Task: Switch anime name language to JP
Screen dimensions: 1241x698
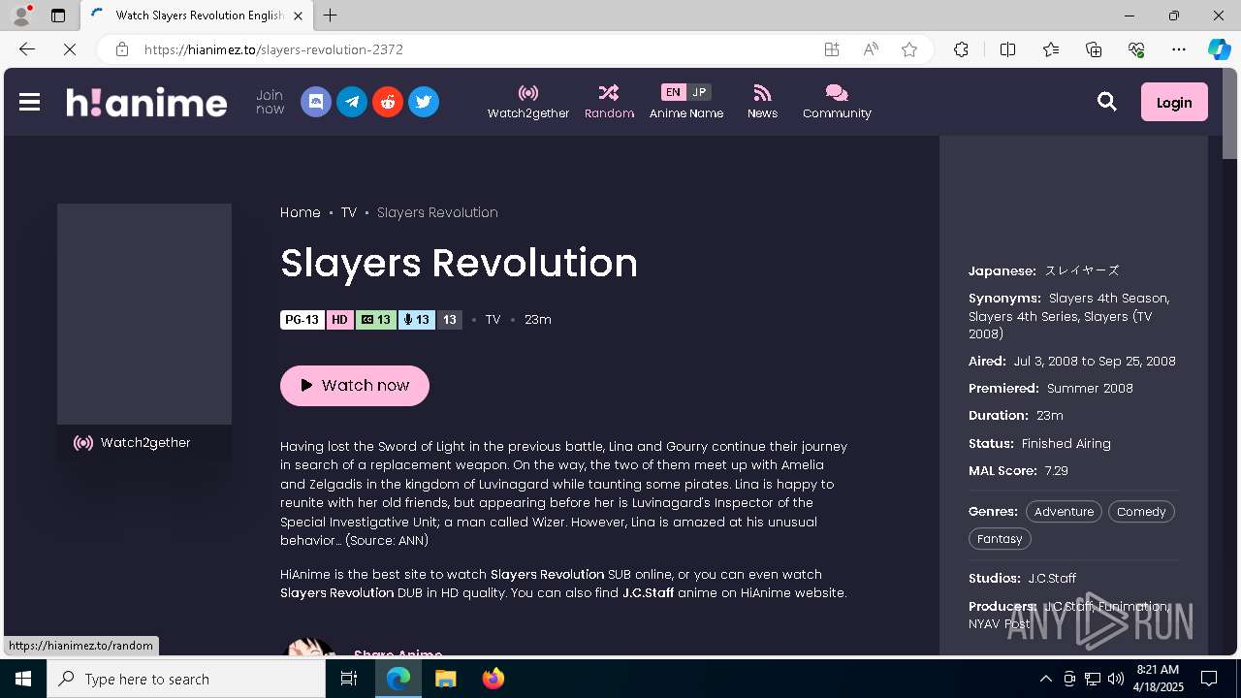Action: [x=699, y=92]
